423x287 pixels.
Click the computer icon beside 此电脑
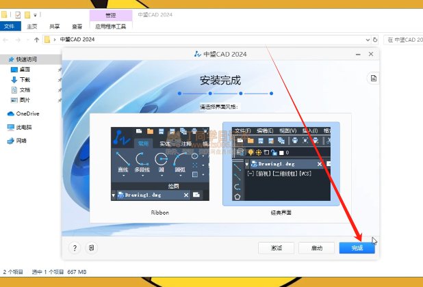pos(11,127)
